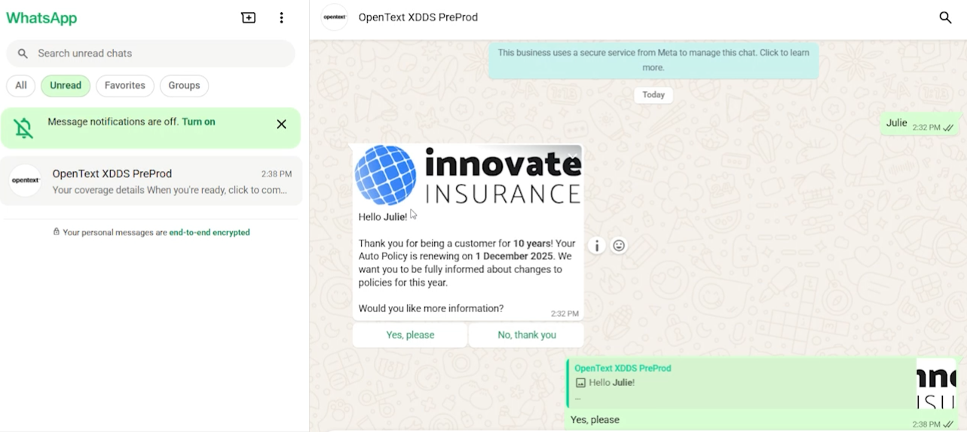Click the Julie sent message bubble

(x=920, y=124)
